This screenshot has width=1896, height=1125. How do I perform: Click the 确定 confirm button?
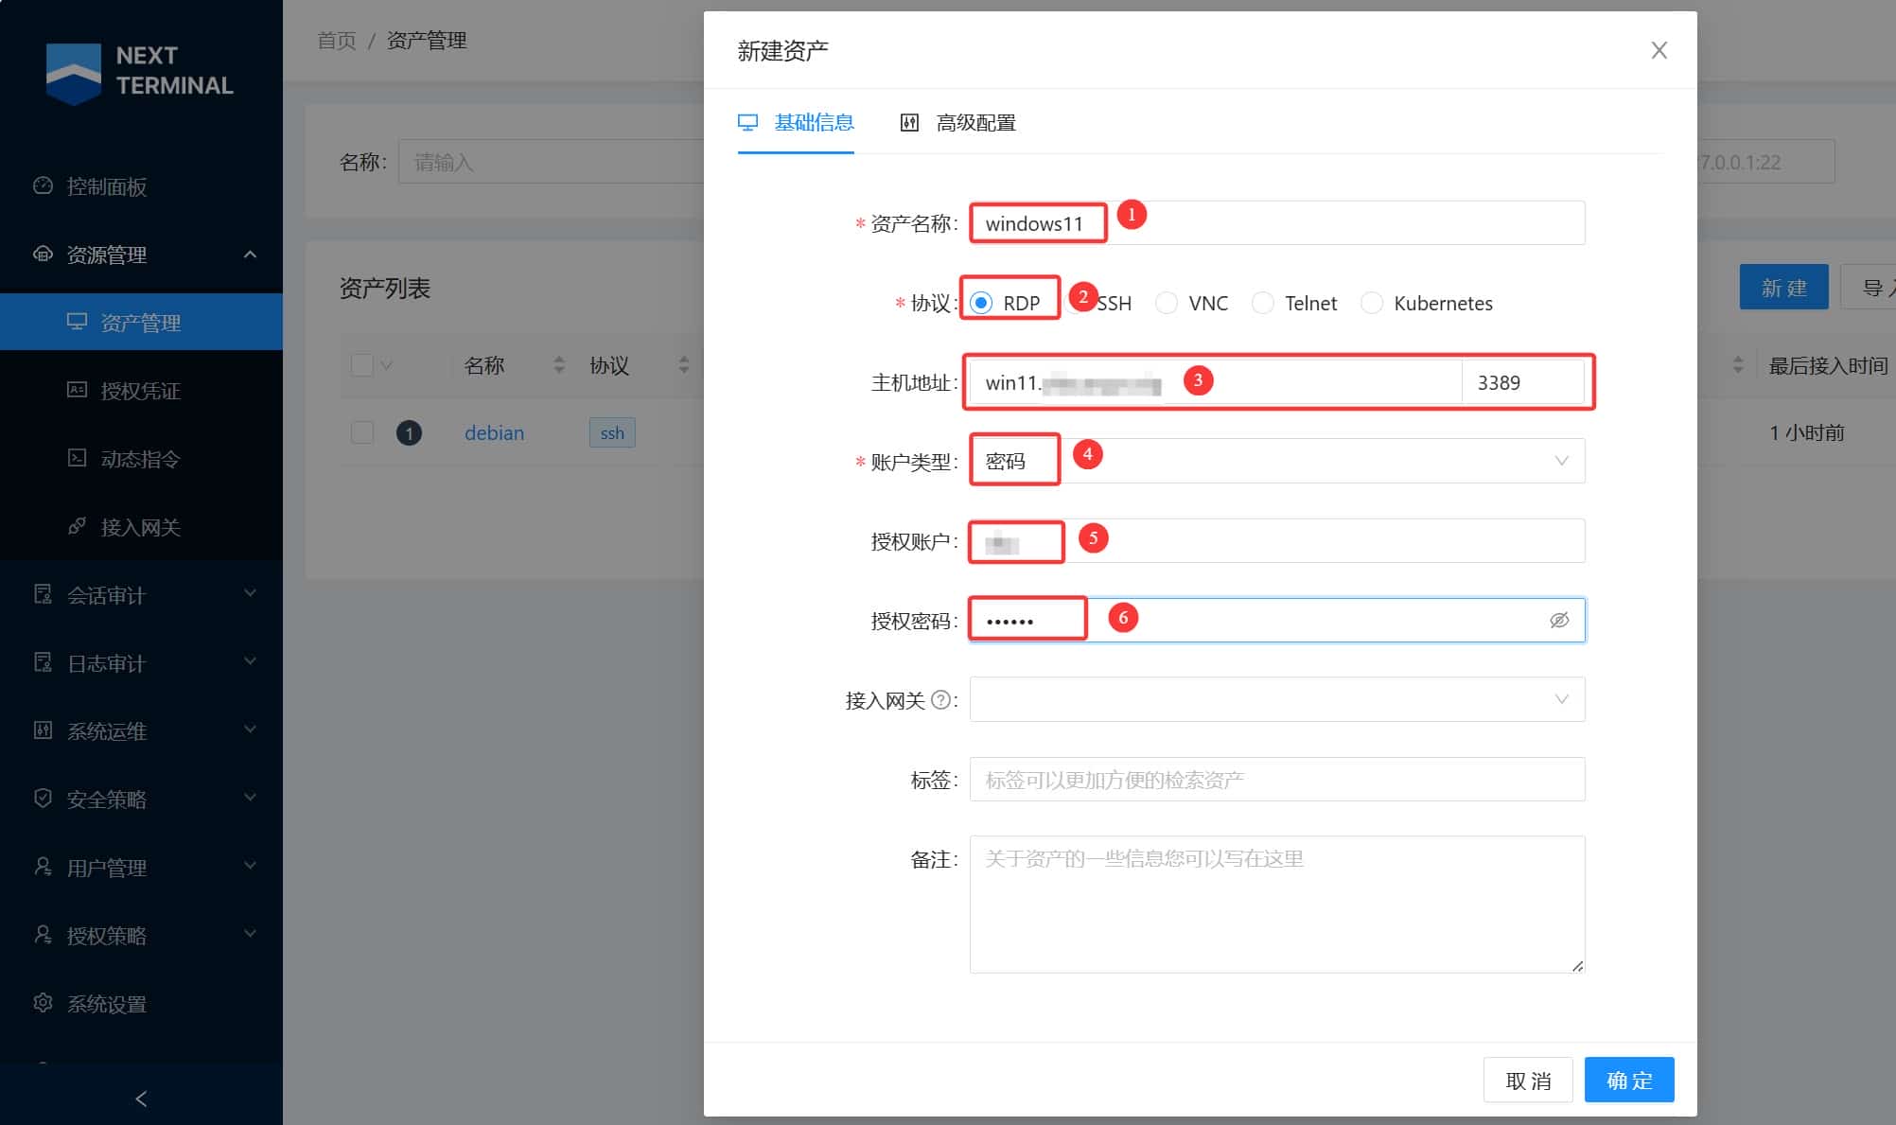1628,1080
